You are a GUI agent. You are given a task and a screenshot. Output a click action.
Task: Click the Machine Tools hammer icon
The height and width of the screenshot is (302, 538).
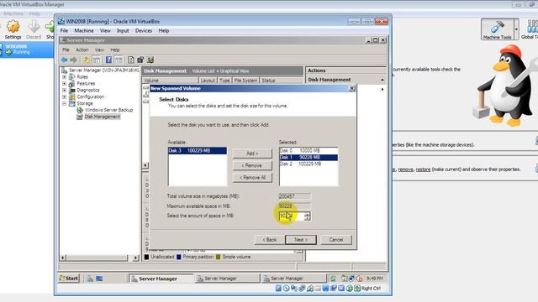(497, 27)
